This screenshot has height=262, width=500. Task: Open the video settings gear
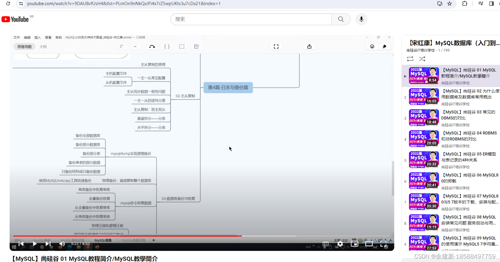point(340,244)
